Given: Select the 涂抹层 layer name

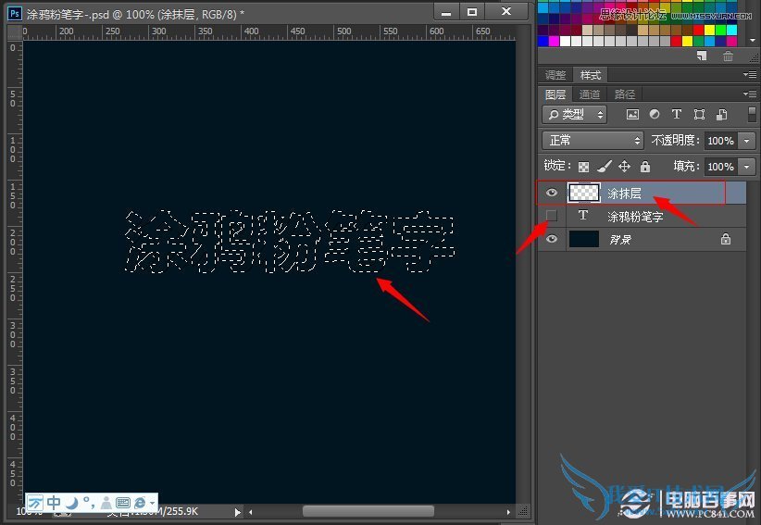Looking at the screenshot, I should click(624, 194).
